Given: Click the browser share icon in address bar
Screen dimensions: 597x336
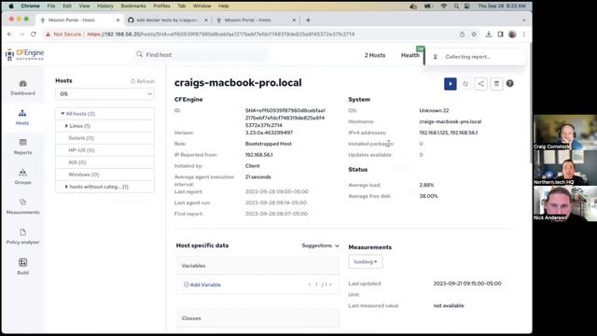Looking at the screenshot, I should (463, 35).
